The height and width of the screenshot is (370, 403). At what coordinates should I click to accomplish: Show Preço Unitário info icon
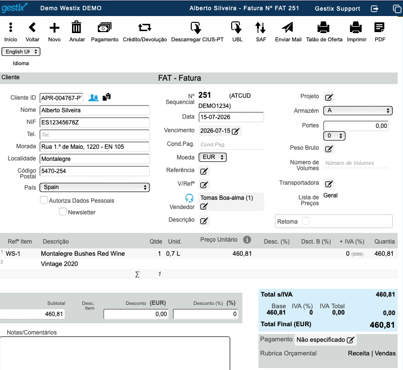click(x=247, y=240)
